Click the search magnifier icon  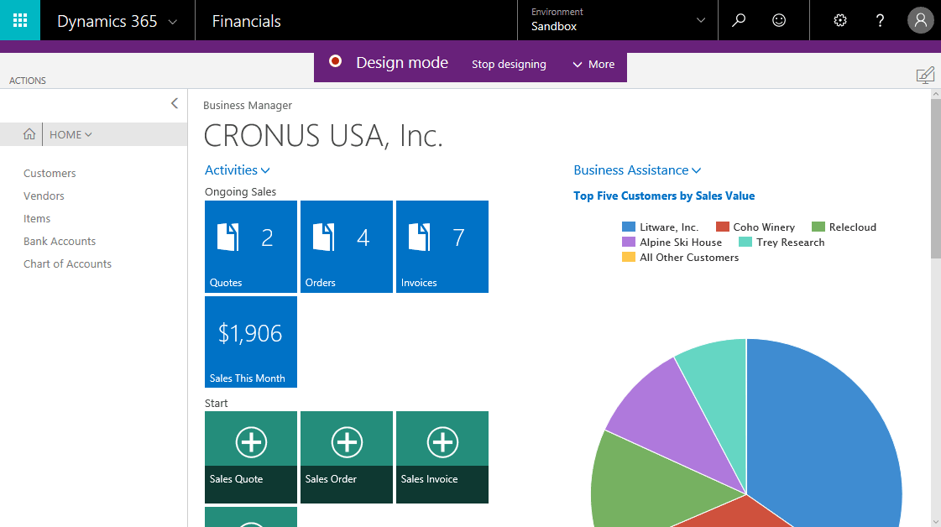tap(739, 21)
